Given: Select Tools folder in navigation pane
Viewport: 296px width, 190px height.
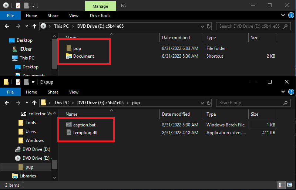Looking at the screenshot, I should (x=31, y=123).
